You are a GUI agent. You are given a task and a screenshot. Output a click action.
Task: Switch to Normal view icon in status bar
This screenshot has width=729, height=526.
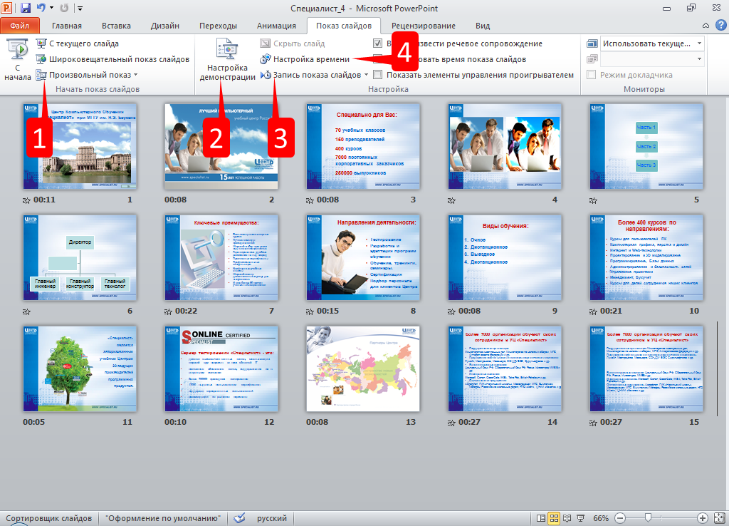[542, 518]
